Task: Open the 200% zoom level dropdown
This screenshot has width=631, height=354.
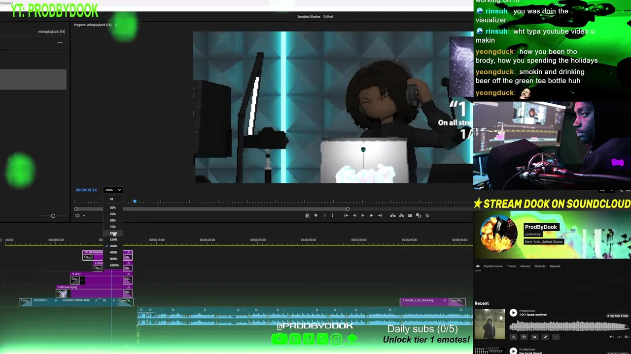Action: 112,190
